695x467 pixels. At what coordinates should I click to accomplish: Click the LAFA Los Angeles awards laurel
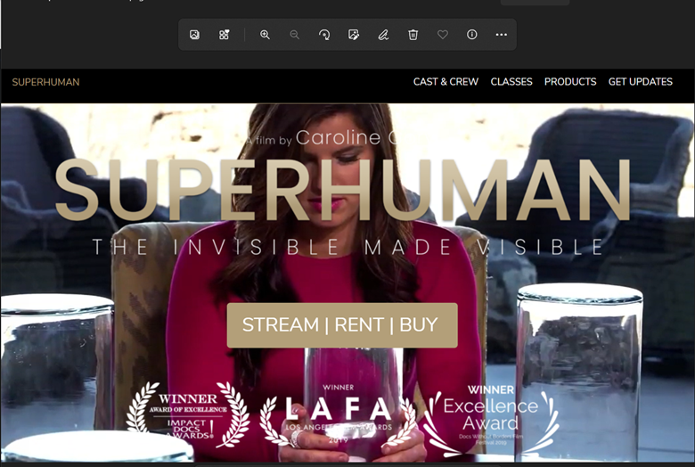(x=338, y=414)
